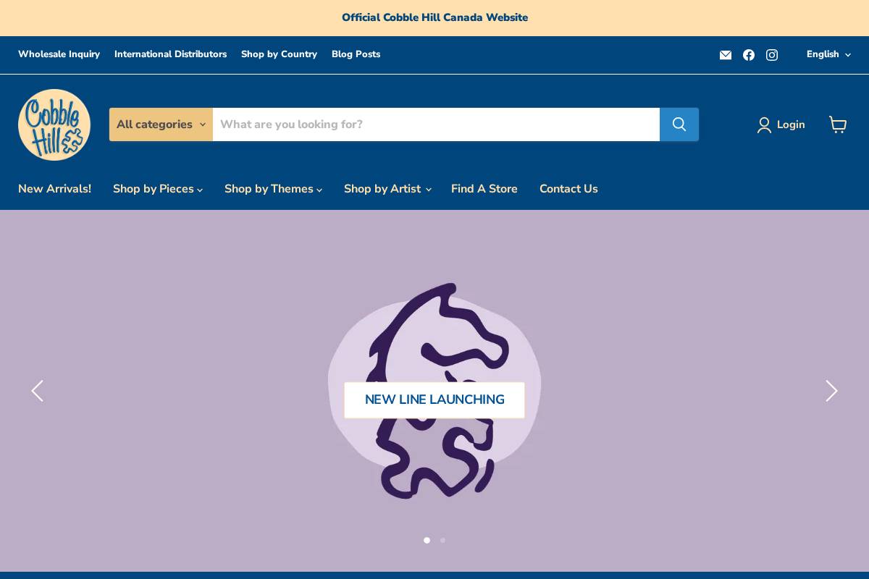Click the Cobble Hill logo
This screenshot has width=869, height=579.
[54, 124]
